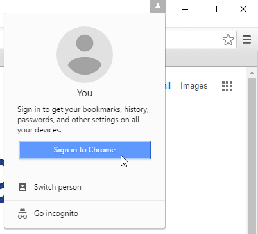Click the address bar field
This screenshot has width=258, height=234.
193,40
